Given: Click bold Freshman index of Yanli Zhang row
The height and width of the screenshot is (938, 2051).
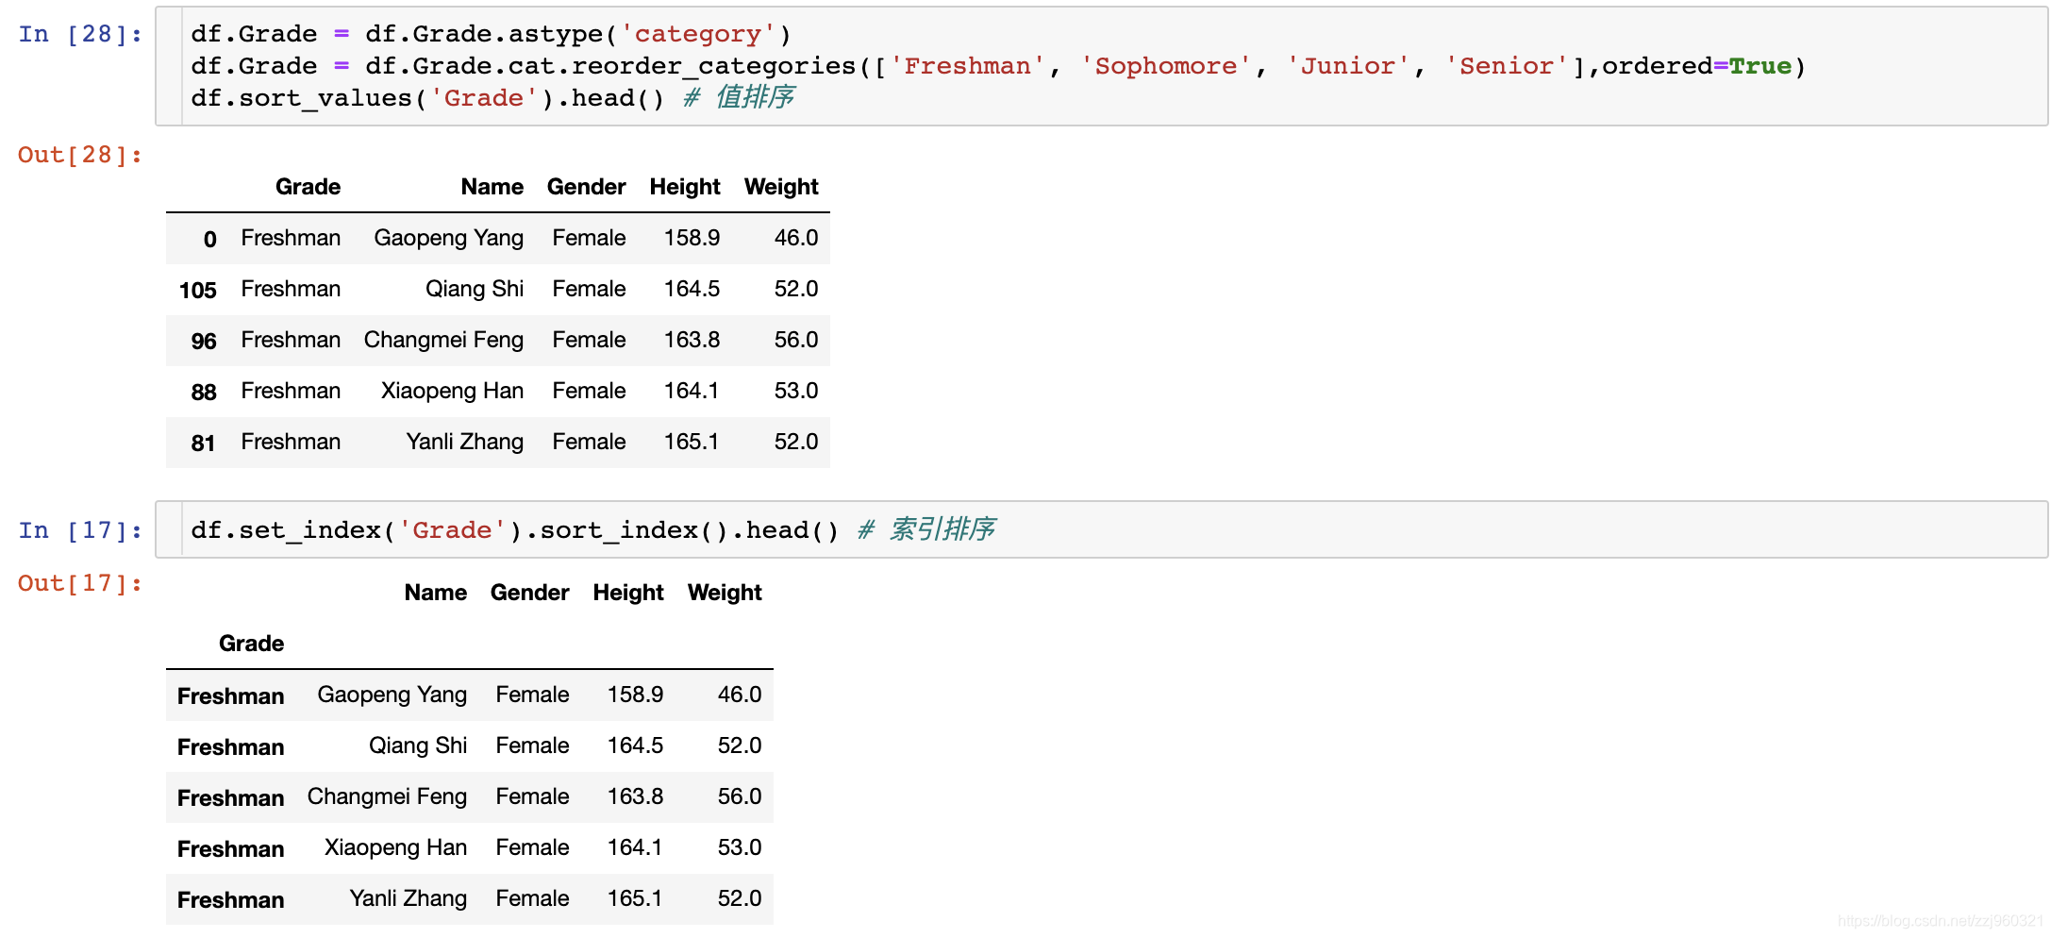Looking at the screenshot, I should pyautogui.click(x=230, y=900).
